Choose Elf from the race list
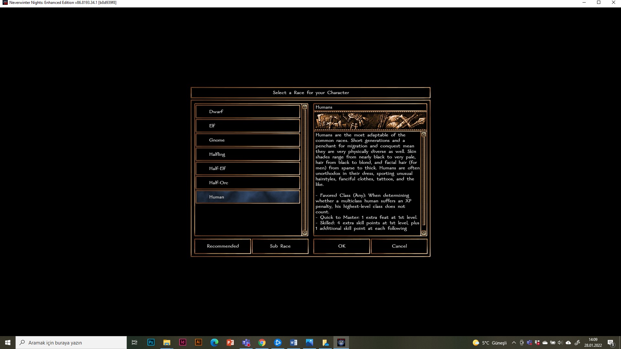Viewport: 621px width, 349px height. click(x=248, y=126)
